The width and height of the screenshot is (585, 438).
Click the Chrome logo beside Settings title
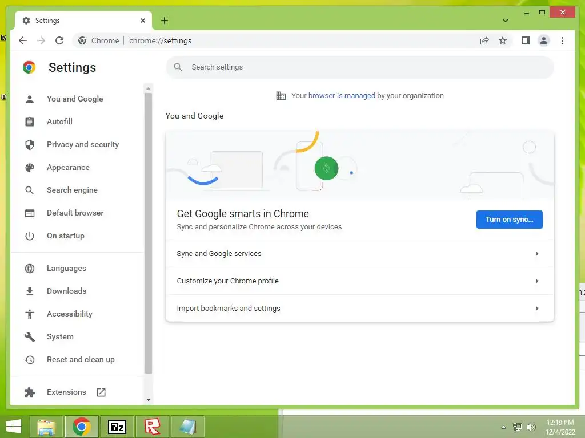pyautogui.click(x=29, y=67)
